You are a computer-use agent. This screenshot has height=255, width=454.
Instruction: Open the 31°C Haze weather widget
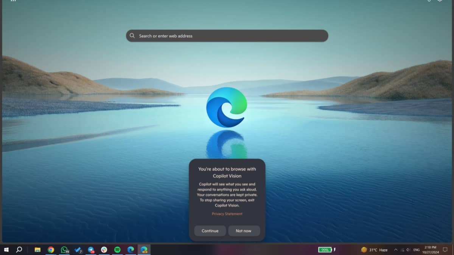375,250
